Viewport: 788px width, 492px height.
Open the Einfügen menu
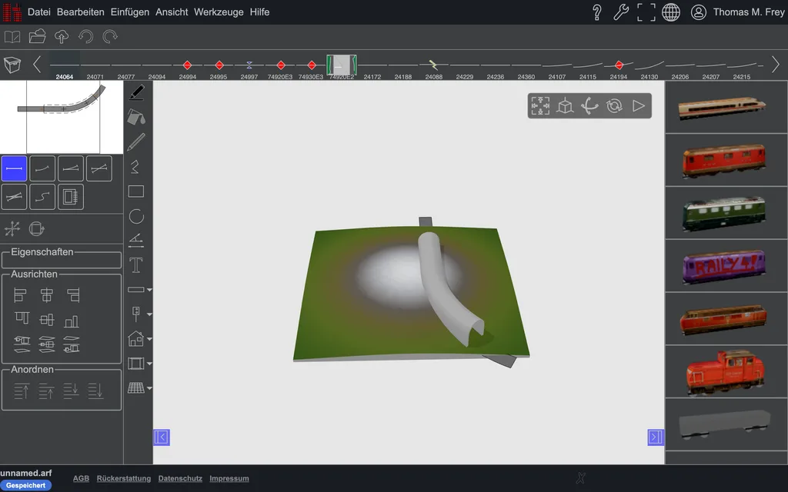pyautogui.click(x=129, y=12)
